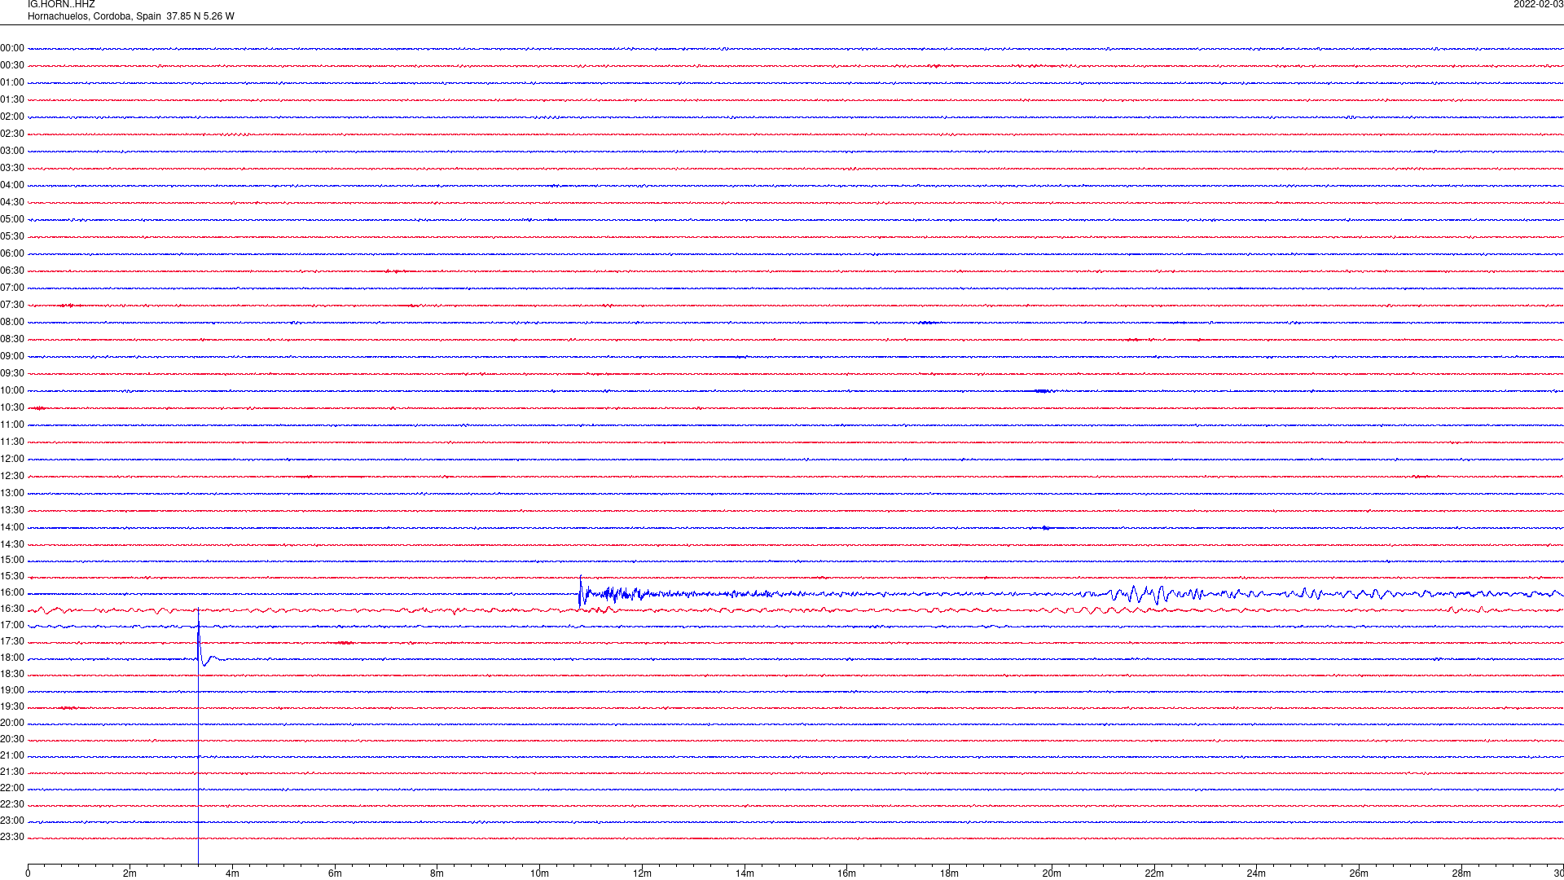This screenshot has width=1564, height=880.
Task: Click the 13:30 time row label
Action: pos(12,510)
